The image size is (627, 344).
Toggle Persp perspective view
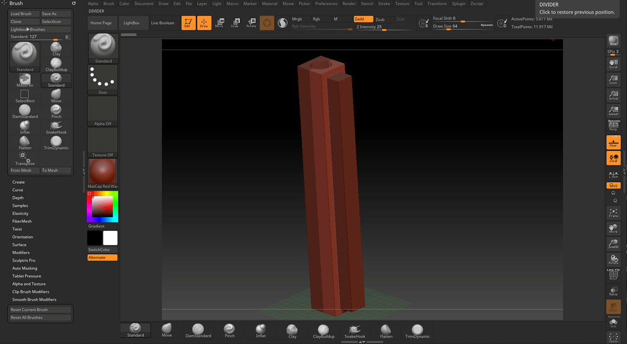pos(613,126)
